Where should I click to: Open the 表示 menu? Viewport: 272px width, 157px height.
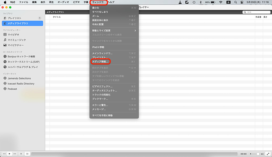pyautogui.click(x=43, y=2)
